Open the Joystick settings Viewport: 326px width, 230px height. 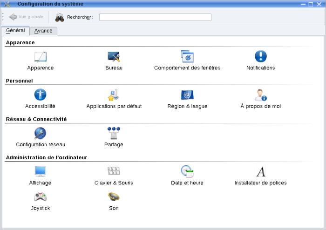click(41, 197)
